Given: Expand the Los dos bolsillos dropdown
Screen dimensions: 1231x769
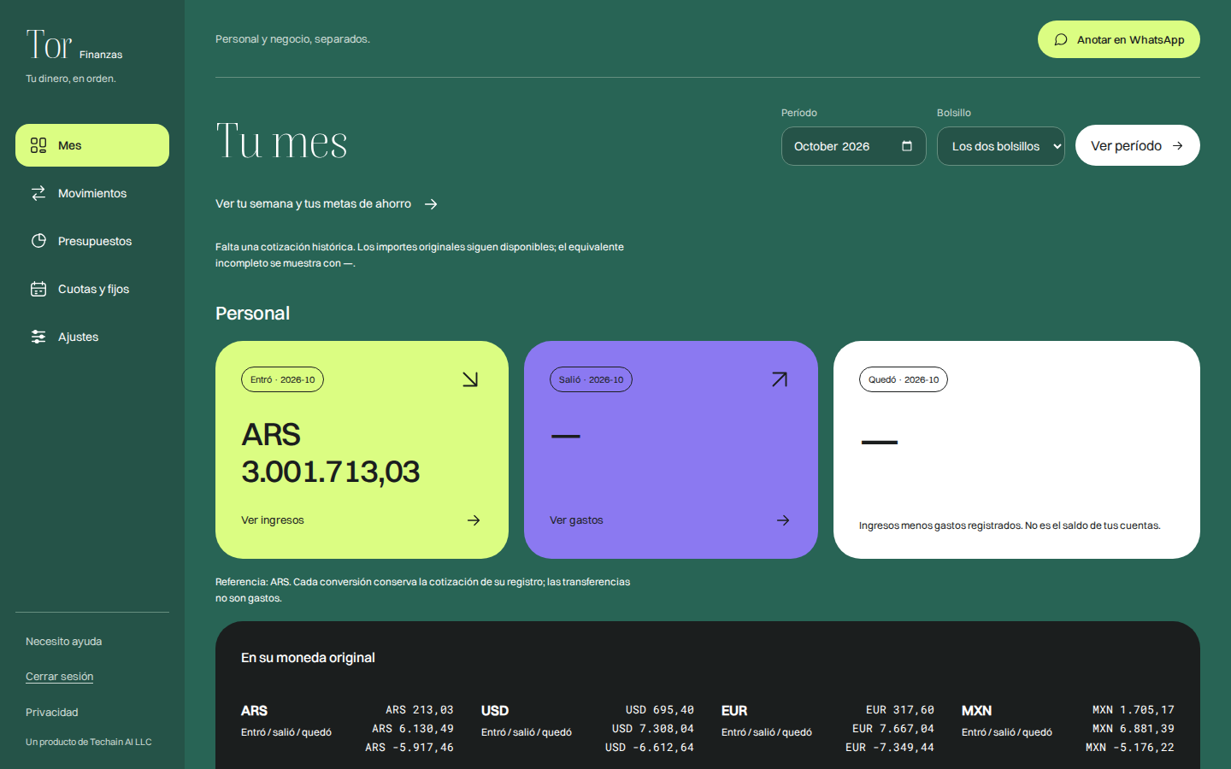Looking at the screenshot, I should tap(1001, 146).
